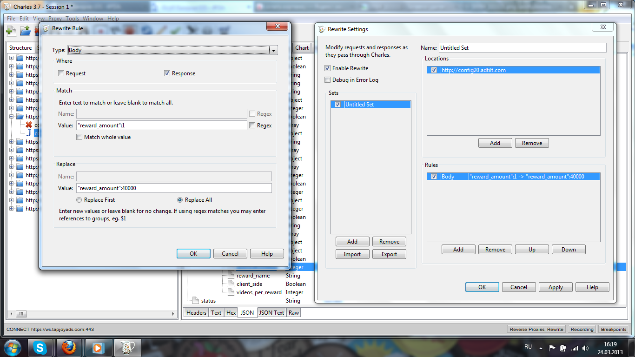Switch to the JSON Text tab
The width and height of the screenshot is (635, 357).
click(x=271, y=313)
